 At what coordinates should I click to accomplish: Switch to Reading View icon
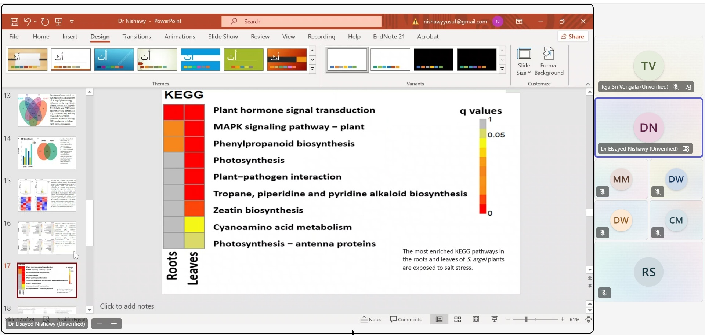[x=476, y=320]
